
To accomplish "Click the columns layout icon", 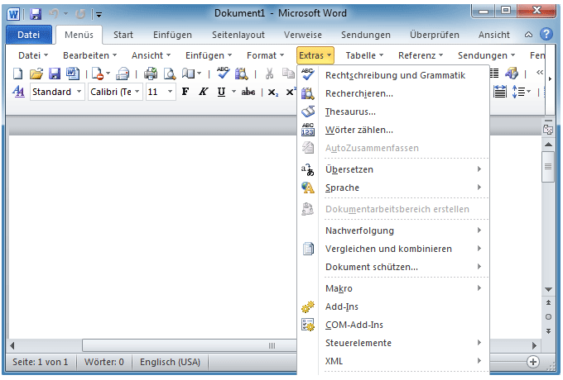I will click(x=495, y=74).
